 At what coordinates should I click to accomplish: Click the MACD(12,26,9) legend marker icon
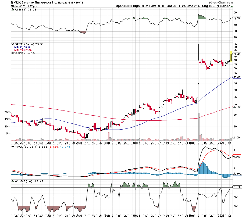coord(12,146)
